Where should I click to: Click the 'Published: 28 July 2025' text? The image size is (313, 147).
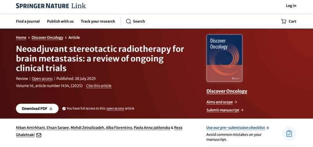(76, 79)
